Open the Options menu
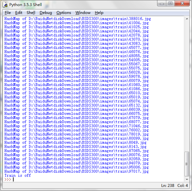Viewport: 192px width, 191px height. (x=64, y=12)
